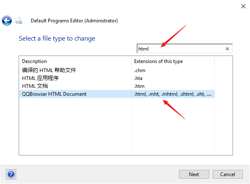Viewport: 250px width, 184px height.
Task: Sort by the Description column header
Action: 75,61
